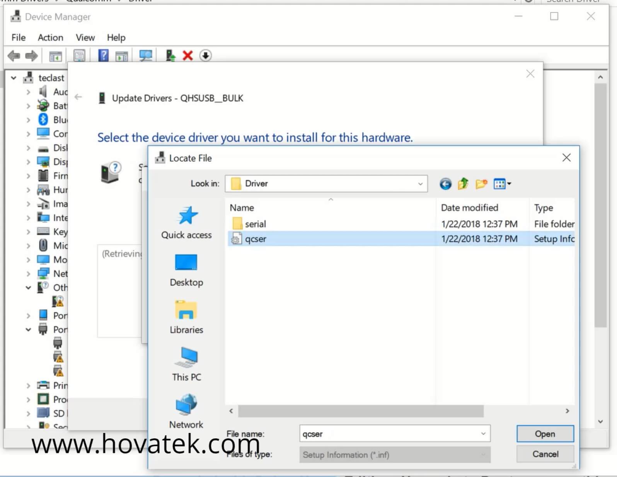Click the Device Manager scrollbar down arrow
The height and width of the screenshot is (477, 617).
[600, 422]
